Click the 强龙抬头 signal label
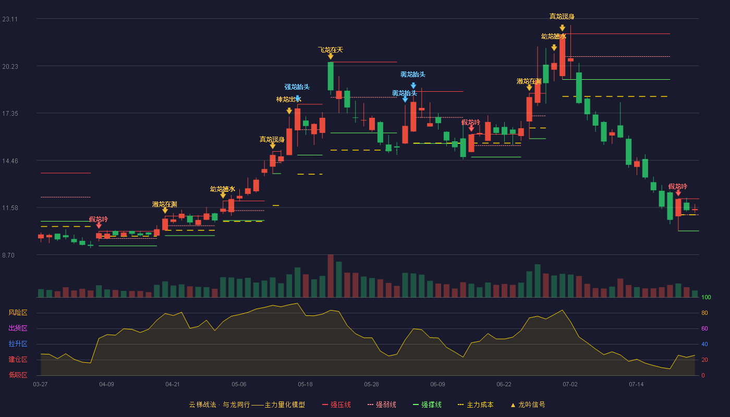Viewport: 730px width, 417px height. click(297, 87)
